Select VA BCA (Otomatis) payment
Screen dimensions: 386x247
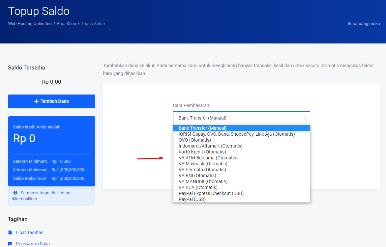click(198, 187)
